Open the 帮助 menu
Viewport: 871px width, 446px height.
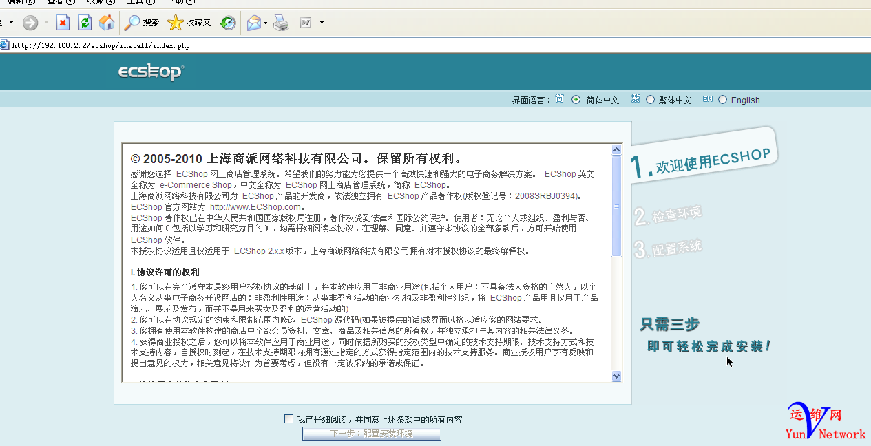[180, 2]
